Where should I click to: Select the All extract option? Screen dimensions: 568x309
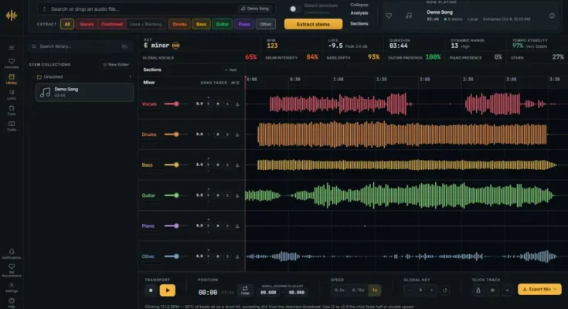click(67, 24)
